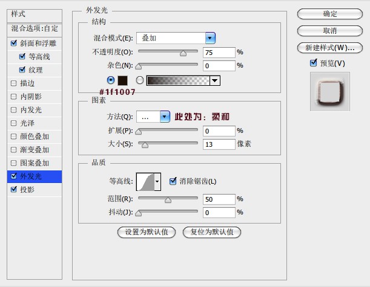Select the 等高线 contour sub-entry
Screen dimensions: 370x287
39,57
